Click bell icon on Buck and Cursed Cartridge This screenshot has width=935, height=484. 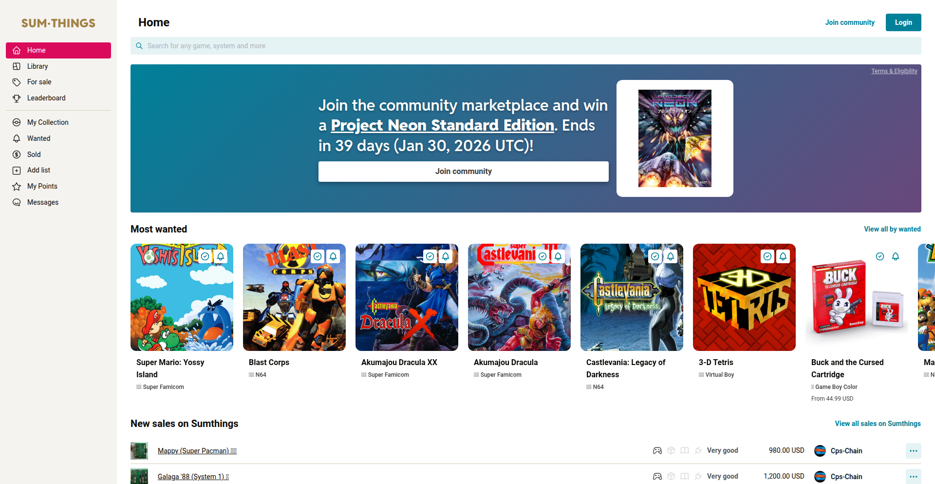click(896, 256)
